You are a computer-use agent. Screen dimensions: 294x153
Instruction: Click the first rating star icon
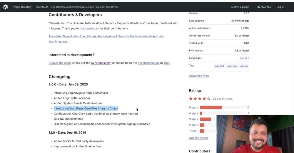(191, 98)
